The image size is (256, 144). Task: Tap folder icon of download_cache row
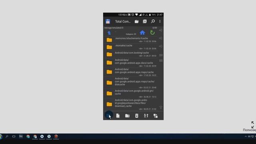(109, 104)
